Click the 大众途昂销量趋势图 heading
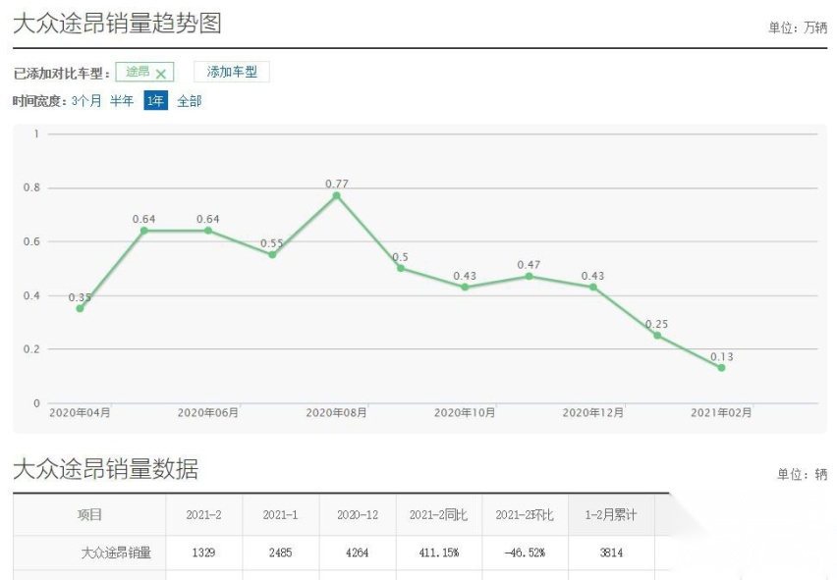Image resolution: width=837 pixels, height=580 pixels. [x=117, y=24]
